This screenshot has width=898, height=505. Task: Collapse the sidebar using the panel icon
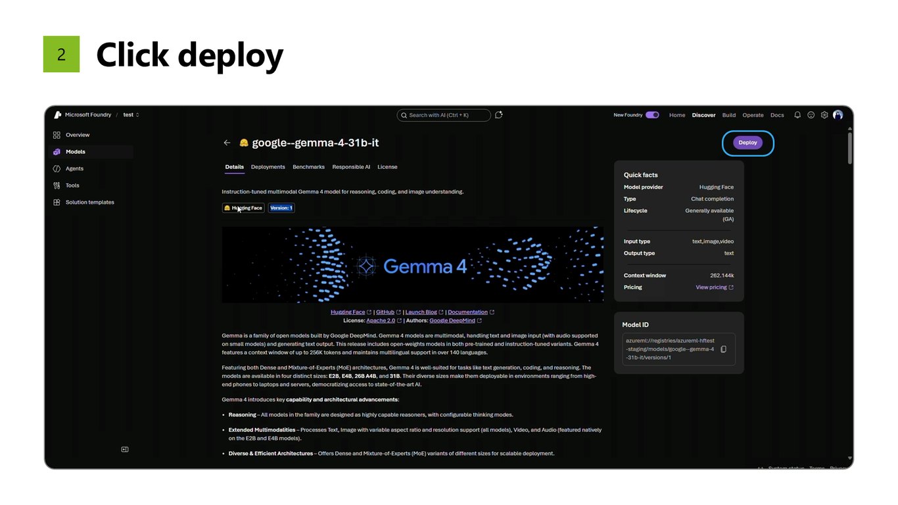click(125, 450)
